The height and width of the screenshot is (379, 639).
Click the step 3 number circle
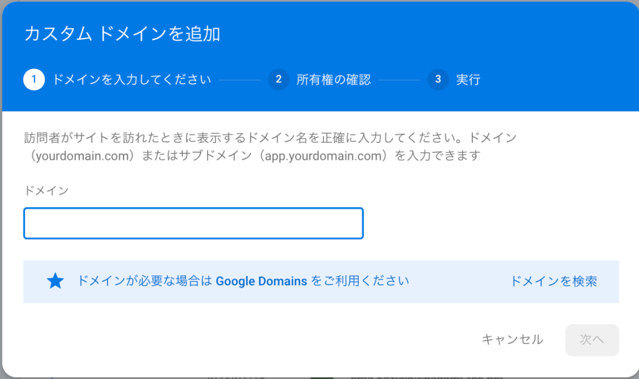438,79
